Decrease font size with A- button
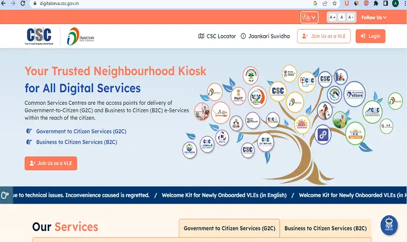The image size is (407, 242). [x=351, y=18]
